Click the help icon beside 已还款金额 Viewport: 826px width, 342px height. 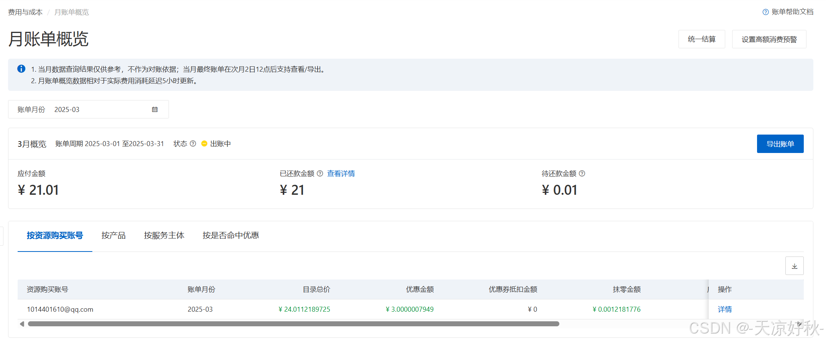coord(320,173)
